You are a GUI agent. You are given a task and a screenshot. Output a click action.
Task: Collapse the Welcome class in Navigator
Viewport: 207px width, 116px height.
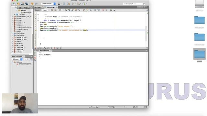coord(12,62)
